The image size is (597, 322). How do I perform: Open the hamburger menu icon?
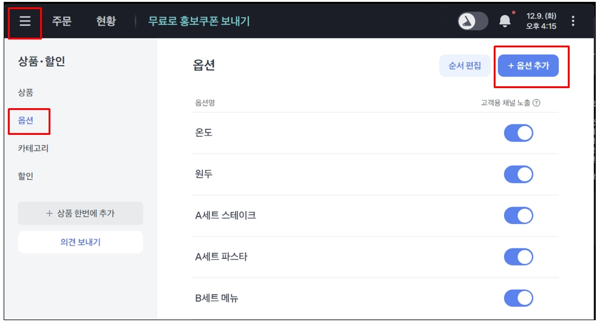click(x=25, y=21)
